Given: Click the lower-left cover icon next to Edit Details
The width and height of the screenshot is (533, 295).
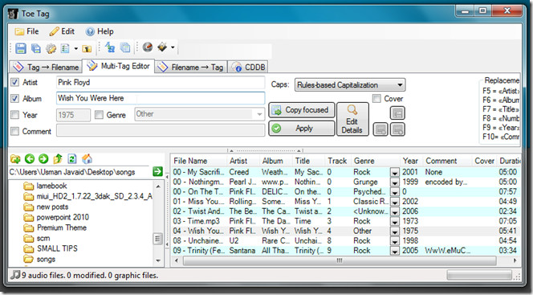Looking at the screenshot, I should (380, 129).
